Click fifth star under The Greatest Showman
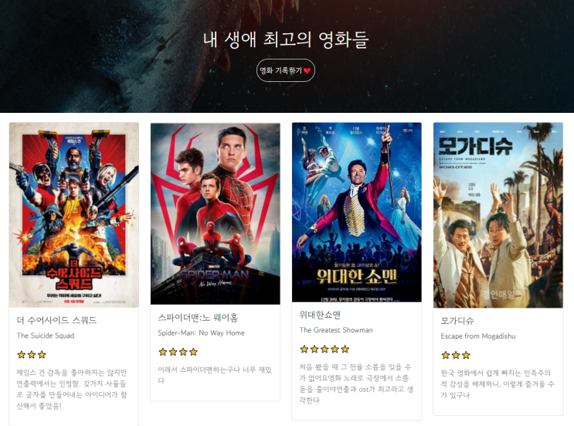Viewport: 574px width, 426px height. pyautogui.click(x=345, y=349)
